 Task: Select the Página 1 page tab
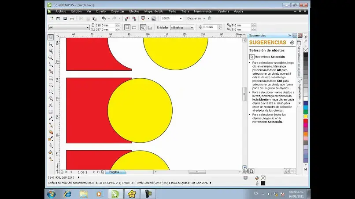[115, 172]
